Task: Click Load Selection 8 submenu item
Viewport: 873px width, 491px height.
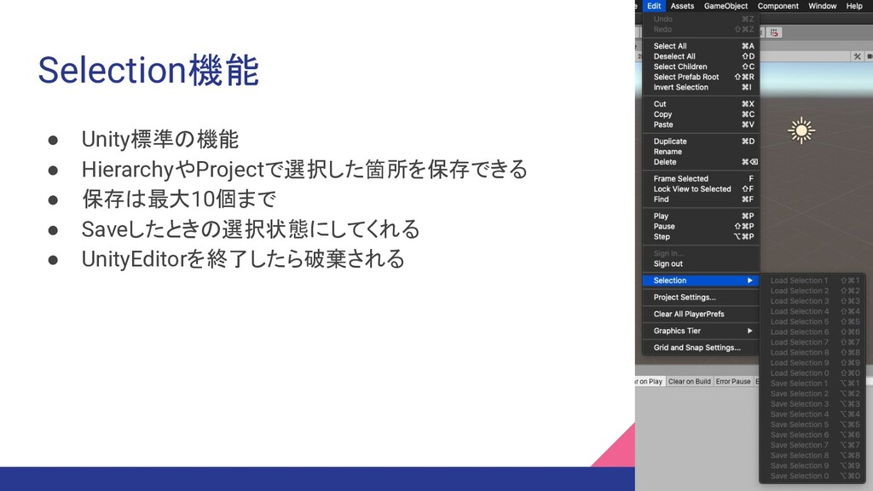Action: [814, 352]
